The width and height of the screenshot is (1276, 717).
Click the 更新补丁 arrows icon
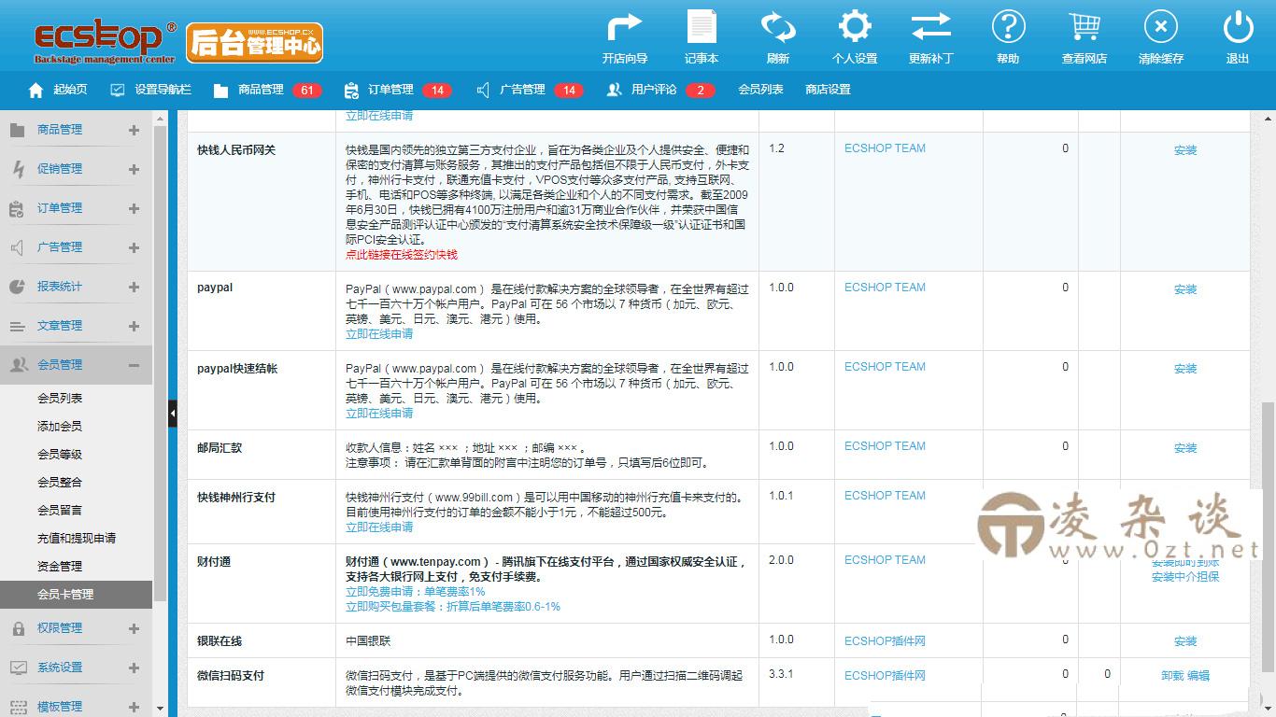(x=930, y=27)
